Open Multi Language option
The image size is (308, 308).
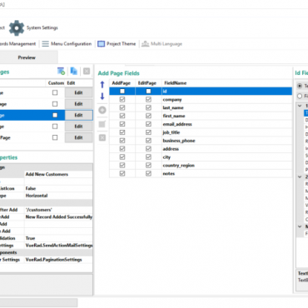pos(161,44)
